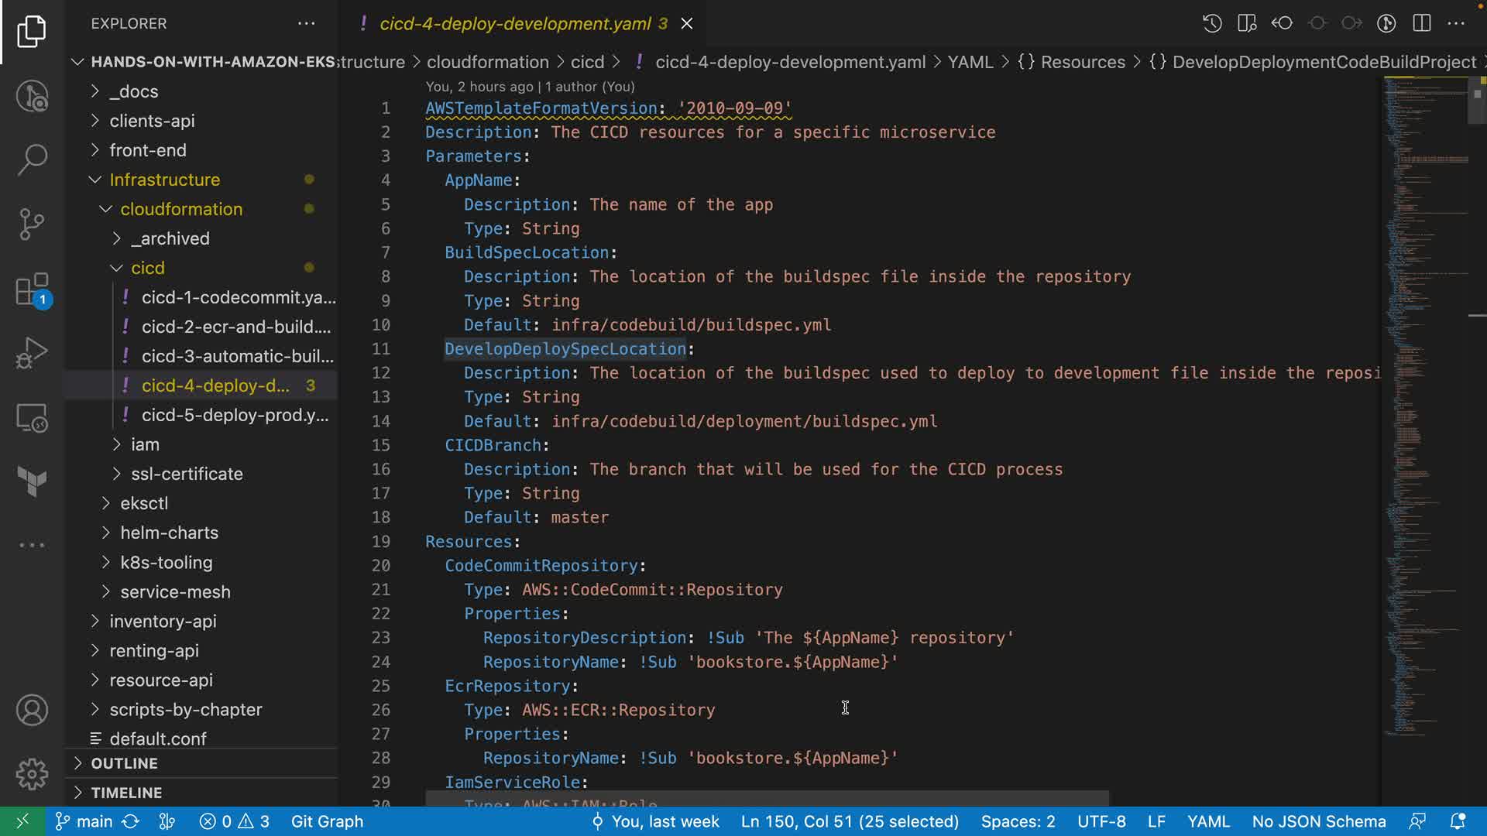Open the Extensions view icon
The image size is (1487, 836).
[x=32, y=290]
